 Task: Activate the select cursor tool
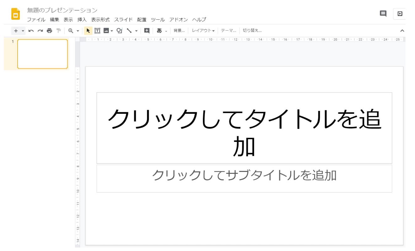88,31
